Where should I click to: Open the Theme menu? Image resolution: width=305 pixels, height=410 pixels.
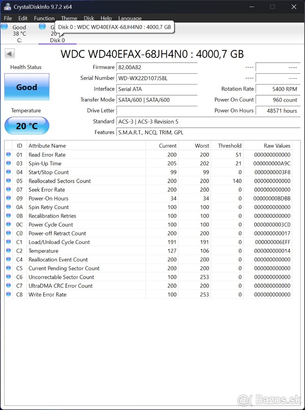point(69,18)
